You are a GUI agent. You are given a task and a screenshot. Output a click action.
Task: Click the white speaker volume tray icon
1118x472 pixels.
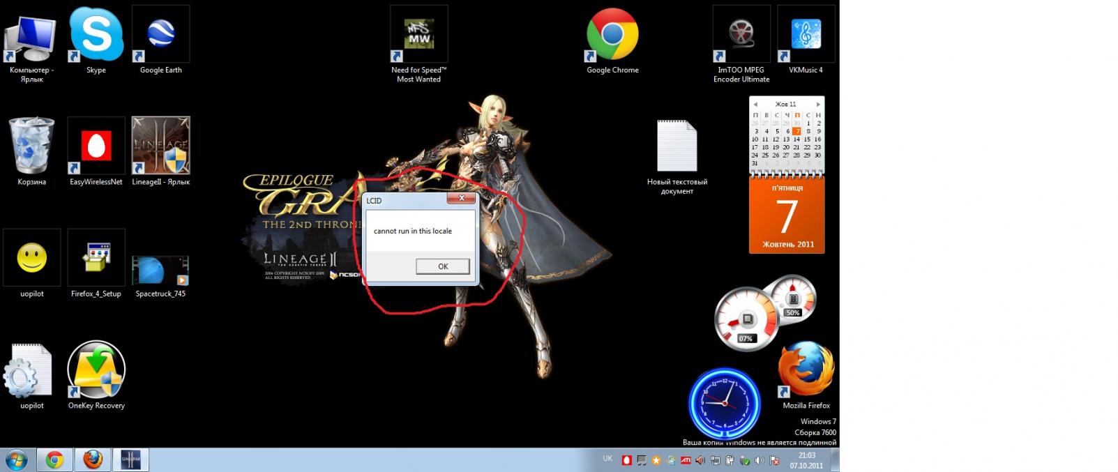[x=759, y=460]
